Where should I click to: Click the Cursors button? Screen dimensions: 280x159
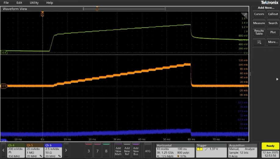259,14
